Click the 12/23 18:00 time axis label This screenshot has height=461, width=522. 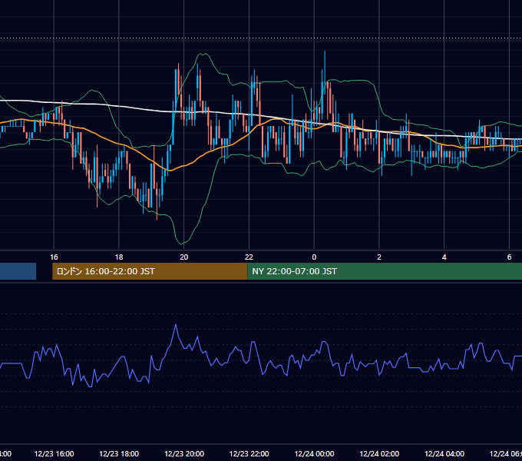(119, 453)
